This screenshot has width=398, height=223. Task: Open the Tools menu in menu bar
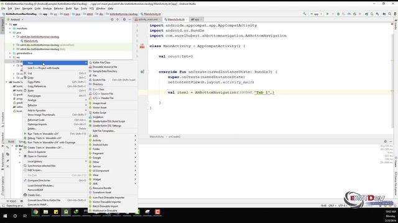84,9
